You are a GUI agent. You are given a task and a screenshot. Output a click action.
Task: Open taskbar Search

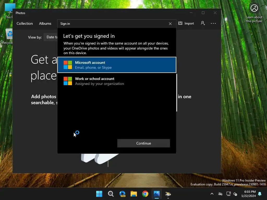pyautogui.click(x=111, y=194)
